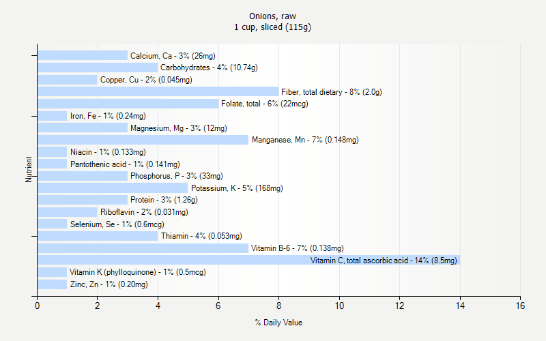Viewport: 546px width, 341px height.
Task: Click the '1 cup, sliced (115g)' subtitle
Action: coord(272,27)
